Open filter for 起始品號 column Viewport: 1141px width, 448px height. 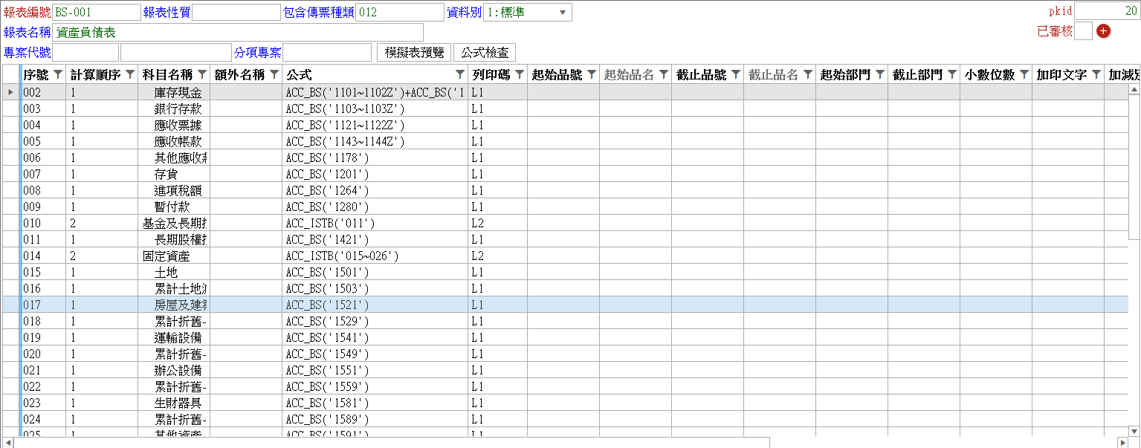[x=591, y=74]
